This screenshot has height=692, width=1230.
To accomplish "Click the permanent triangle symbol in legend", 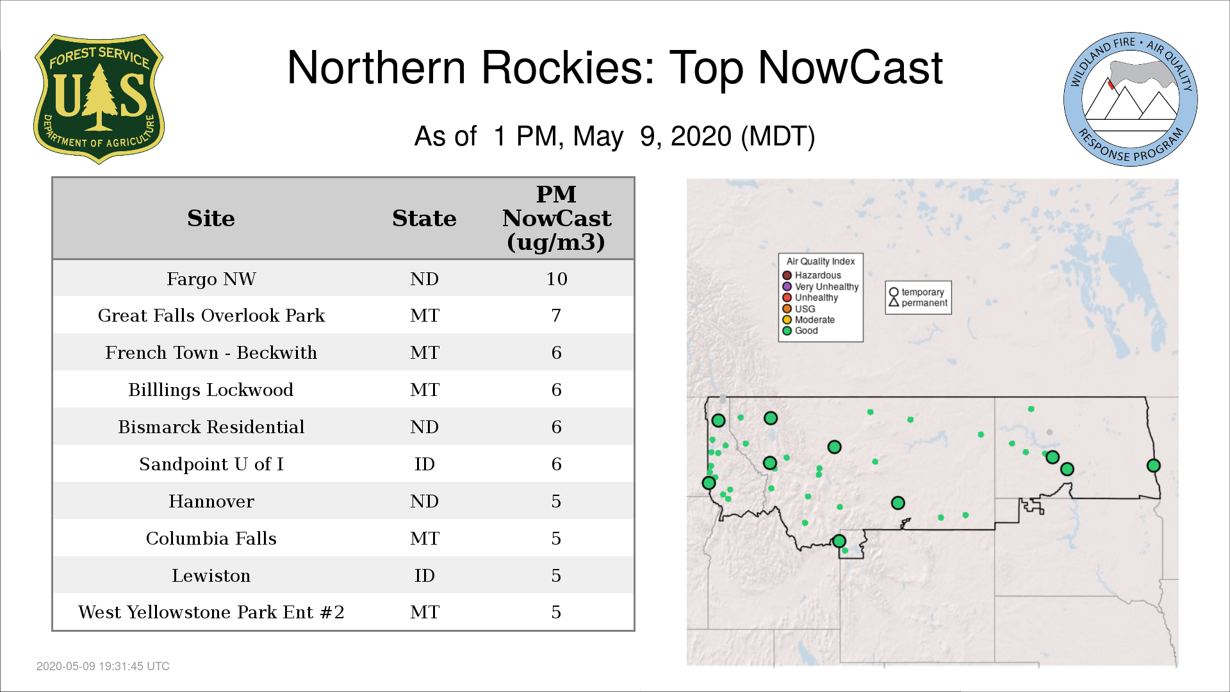I will tap(894, 302).
